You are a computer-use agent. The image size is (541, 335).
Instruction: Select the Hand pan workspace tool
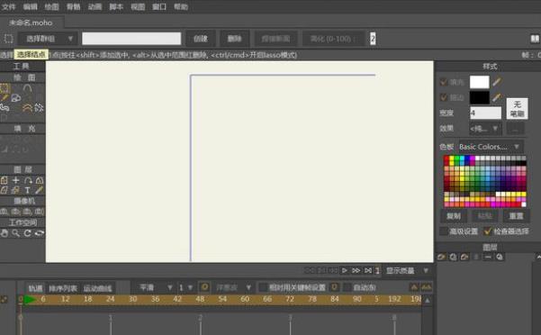click(x=5, y=233)
